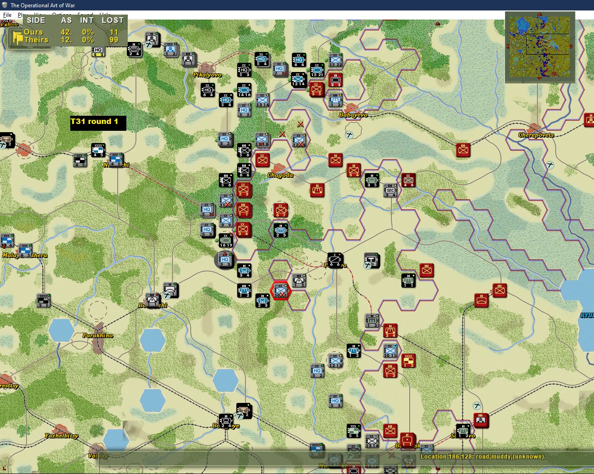Select the red artillery unit rated 2-4
594x474 pixels.
(x=390, y=331)
